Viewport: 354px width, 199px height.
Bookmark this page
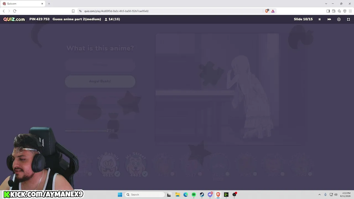pos(73,11)
